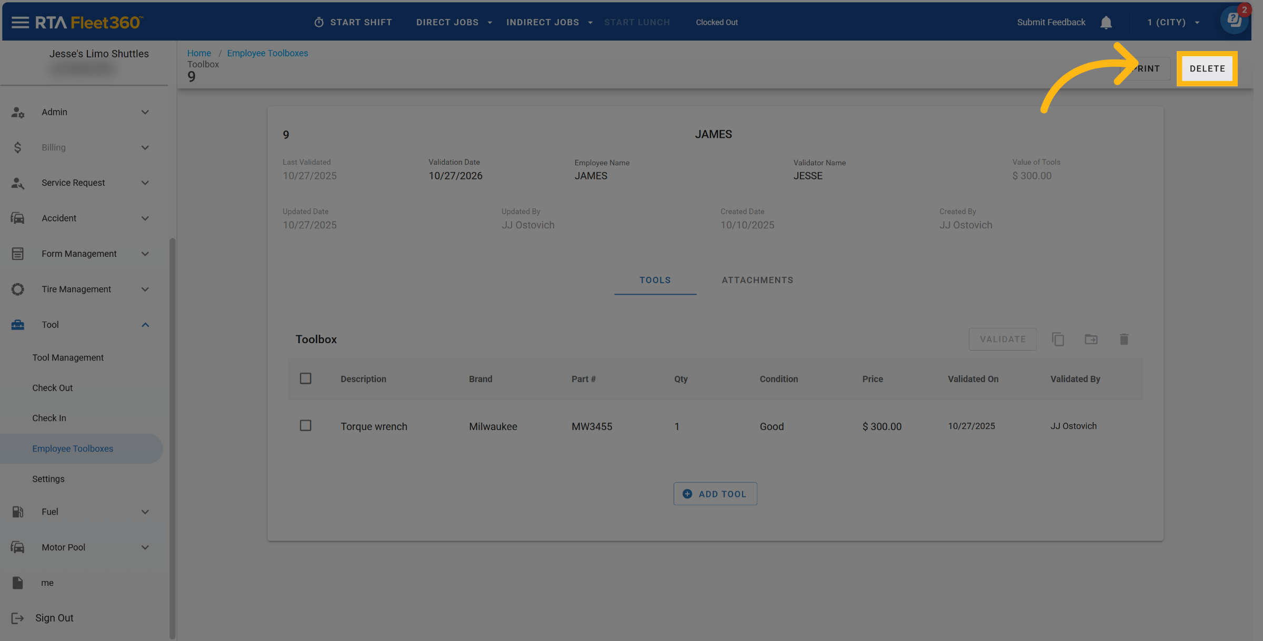Switch to the Attachments tab

(x=757, y=280)
